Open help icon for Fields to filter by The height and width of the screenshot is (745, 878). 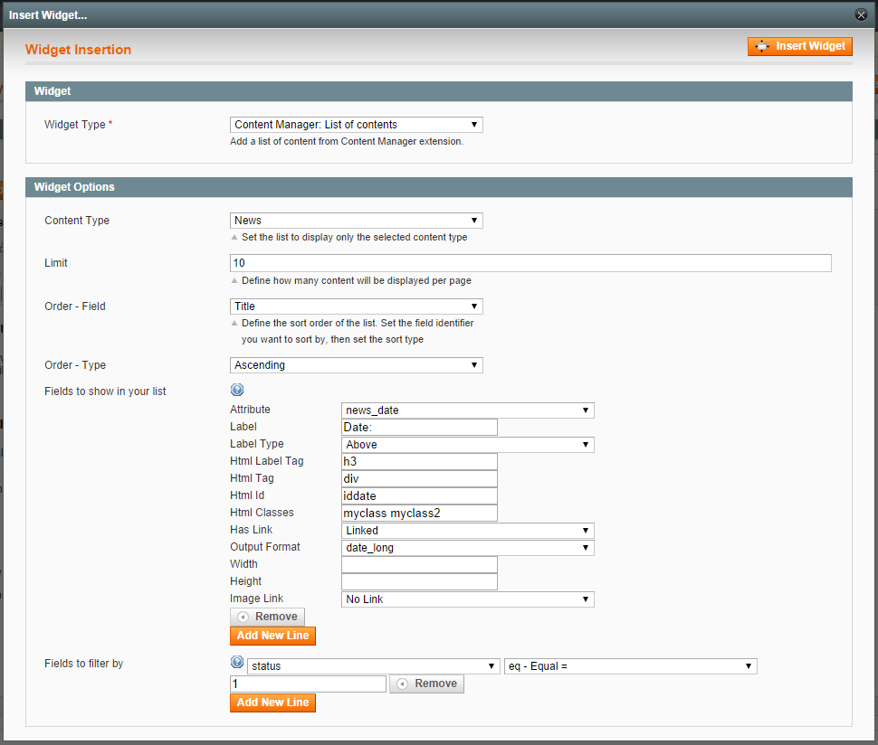pyautogui.click(x=237, y=662)
